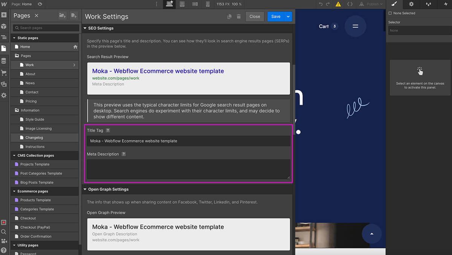
Task: Open the Navigator panel
Action: [4, 37]
